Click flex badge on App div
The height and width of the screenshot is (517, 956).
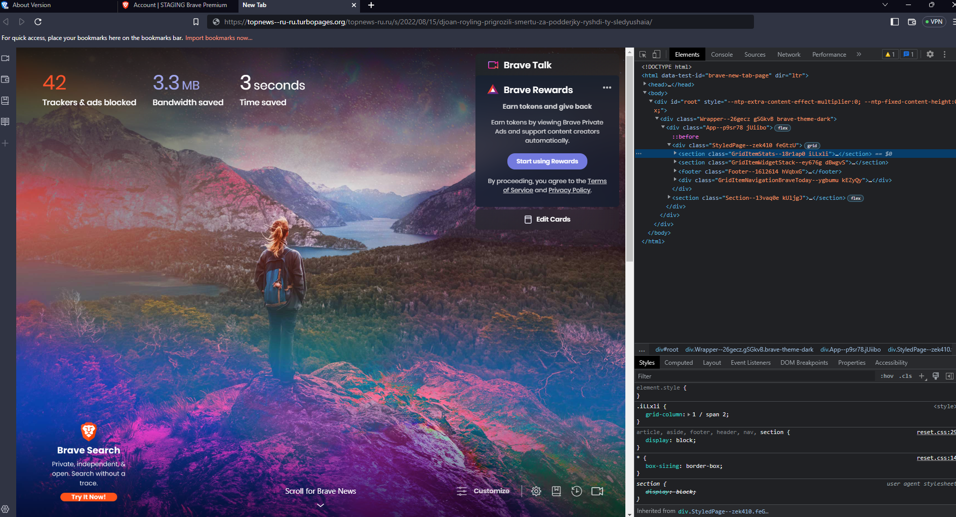point(783,128)
